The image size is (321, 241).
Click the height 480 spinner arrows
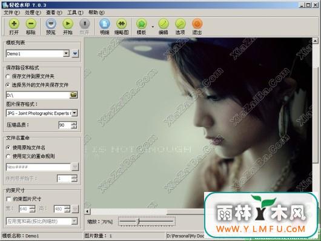67,209
